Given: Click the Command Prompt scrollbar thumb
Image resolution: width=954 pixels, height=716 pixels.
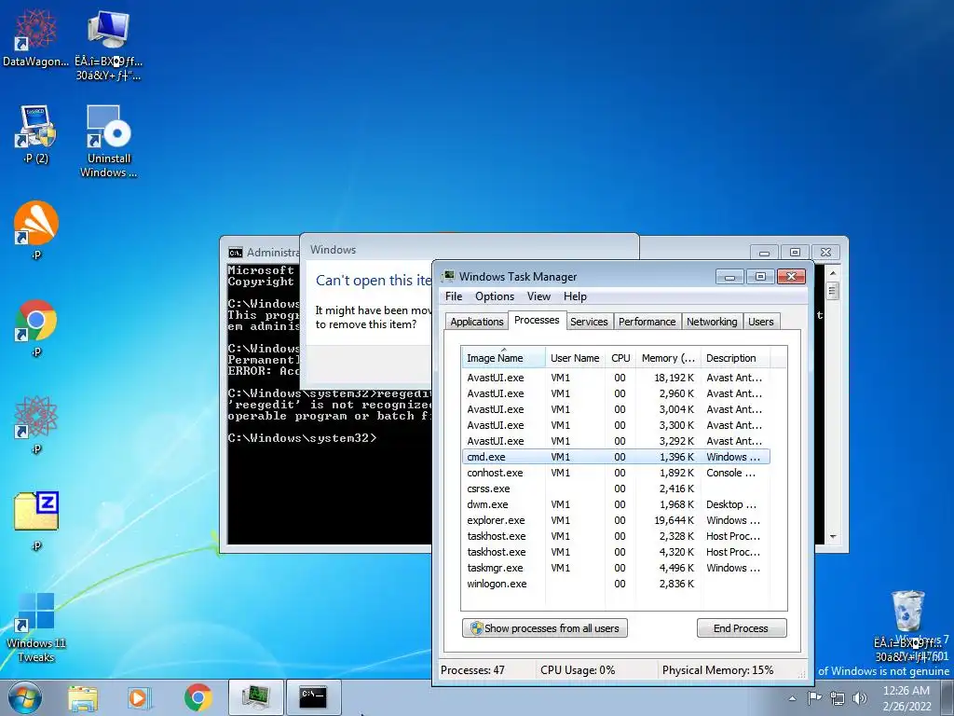Looking at the screenshot, I should coord(833,291).
